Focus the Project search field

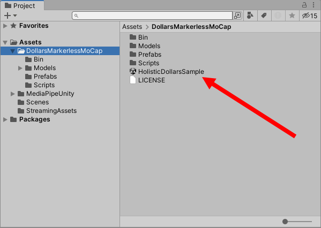[x=152, y=16]
